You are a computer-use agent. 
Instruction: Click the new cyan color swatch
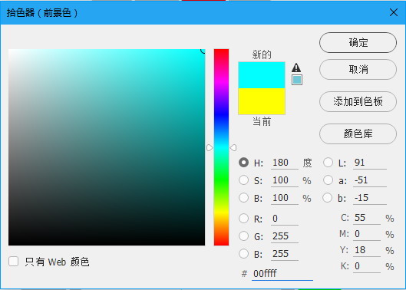tap(262, 75)
